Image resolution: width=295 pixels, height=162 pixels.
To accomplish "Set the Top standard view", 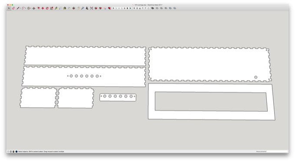I will [x=137, y=8].
